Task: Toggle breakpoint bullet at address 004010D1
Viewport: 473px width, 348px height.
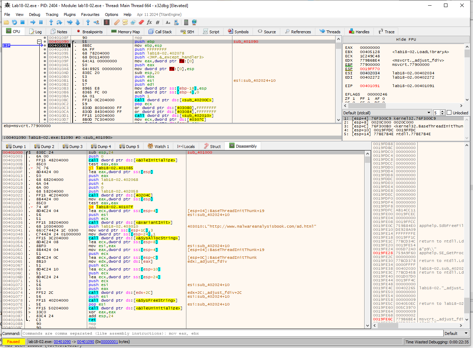Action: click(x=45, y=116)
